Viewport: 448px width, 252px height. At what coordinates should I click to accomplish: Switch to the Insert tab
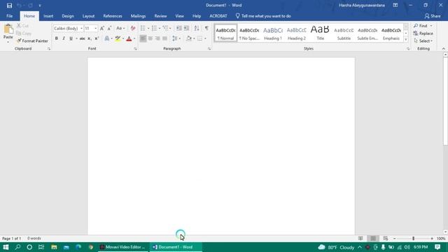[48, 16]
